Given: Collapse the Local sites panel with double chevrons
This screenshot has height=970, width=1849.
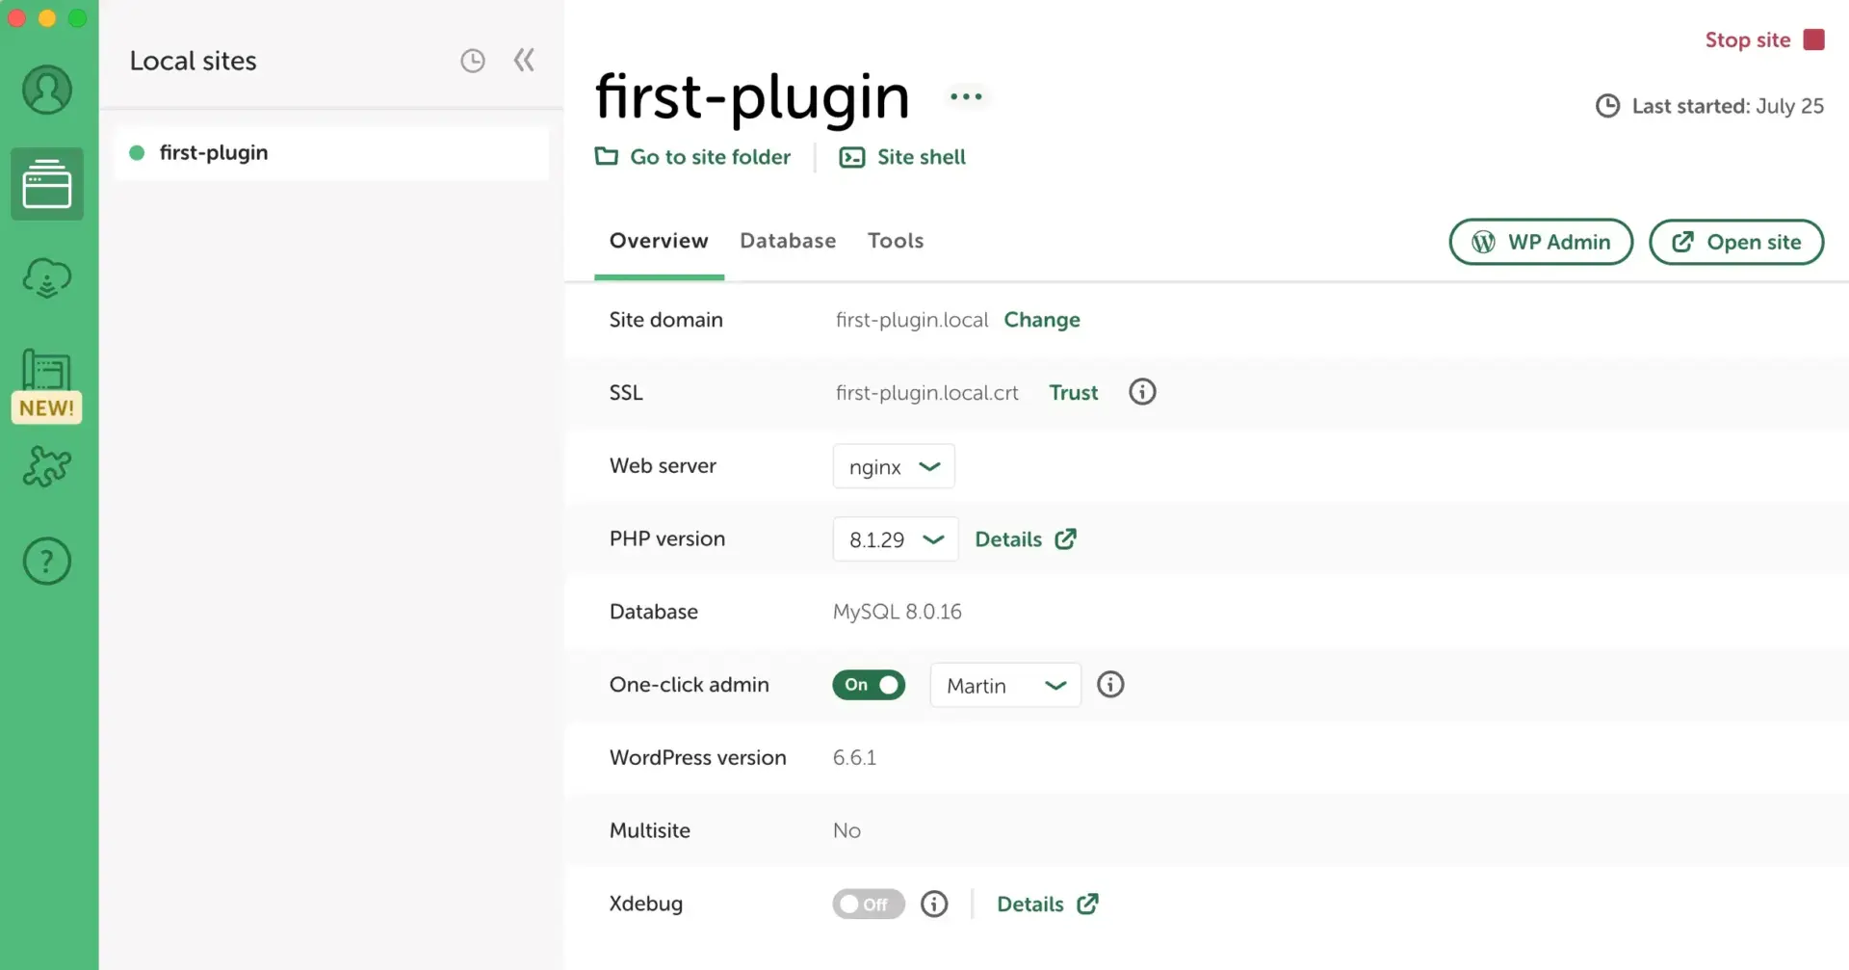Looking at the screenshot, I should click(524, 59).
